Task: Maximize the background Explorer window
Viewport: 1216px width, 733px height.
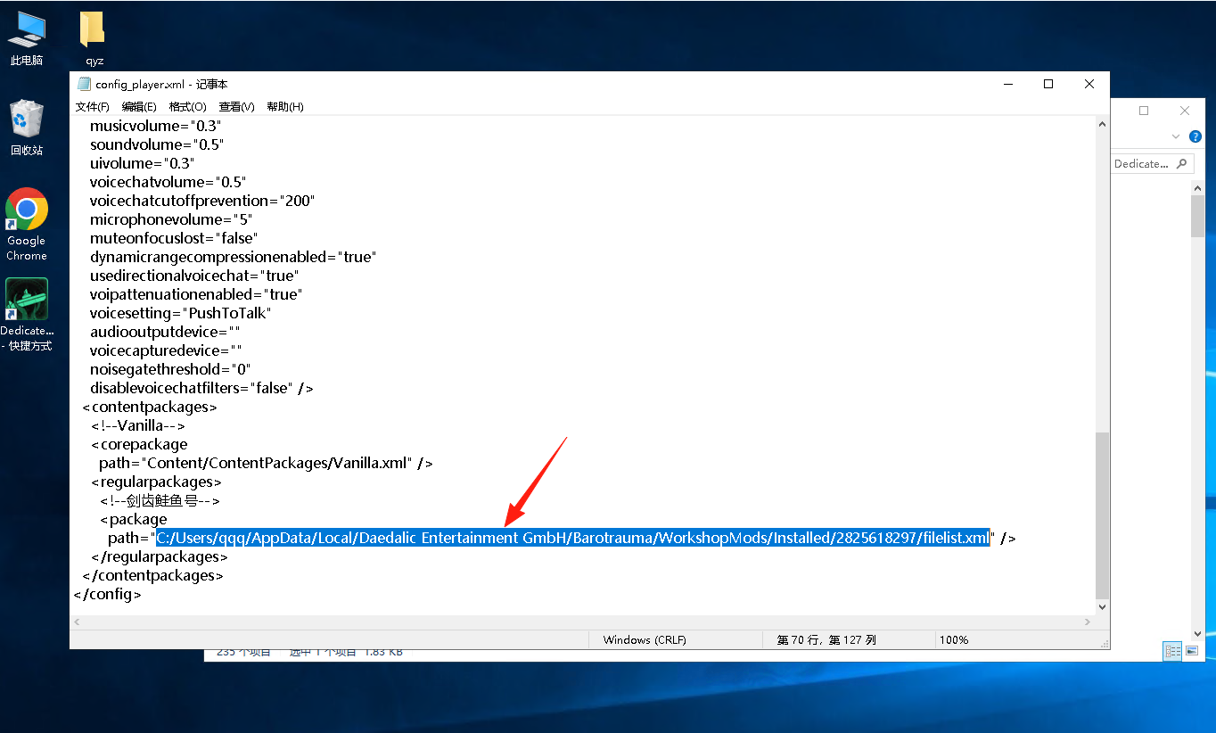Action: (x=1144, y=111)
